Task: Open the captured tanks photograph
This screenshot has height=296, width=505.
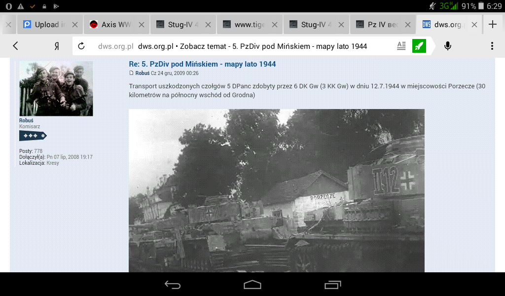Action: pos(277,191)
